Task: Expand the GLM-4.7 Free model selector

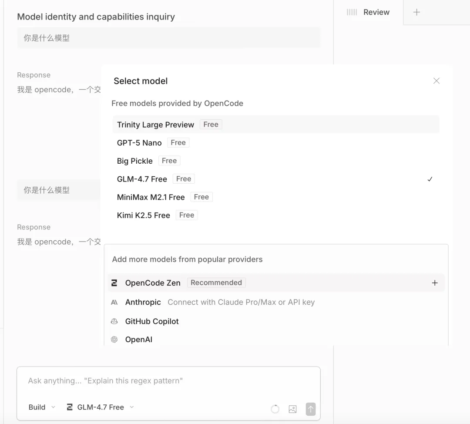Action: (101, 407)
